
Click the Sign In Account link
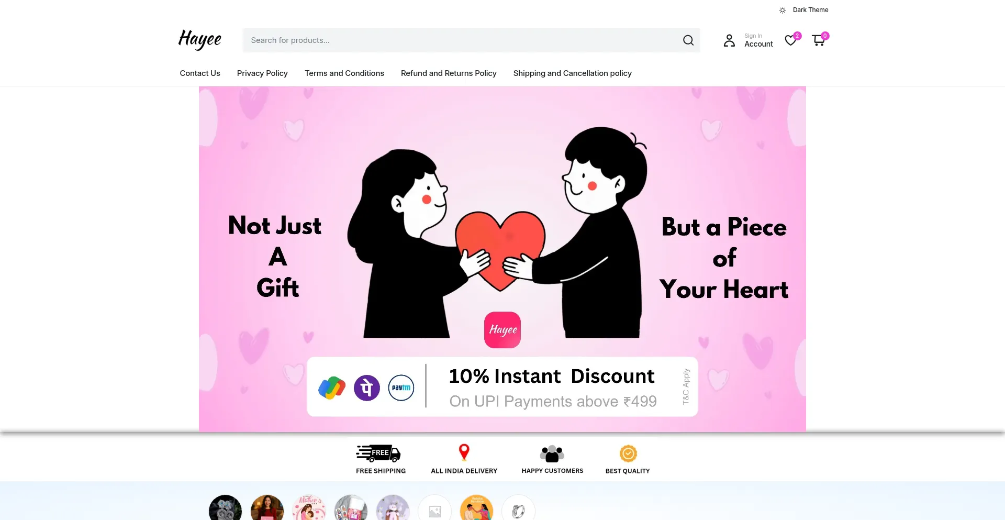758,40
